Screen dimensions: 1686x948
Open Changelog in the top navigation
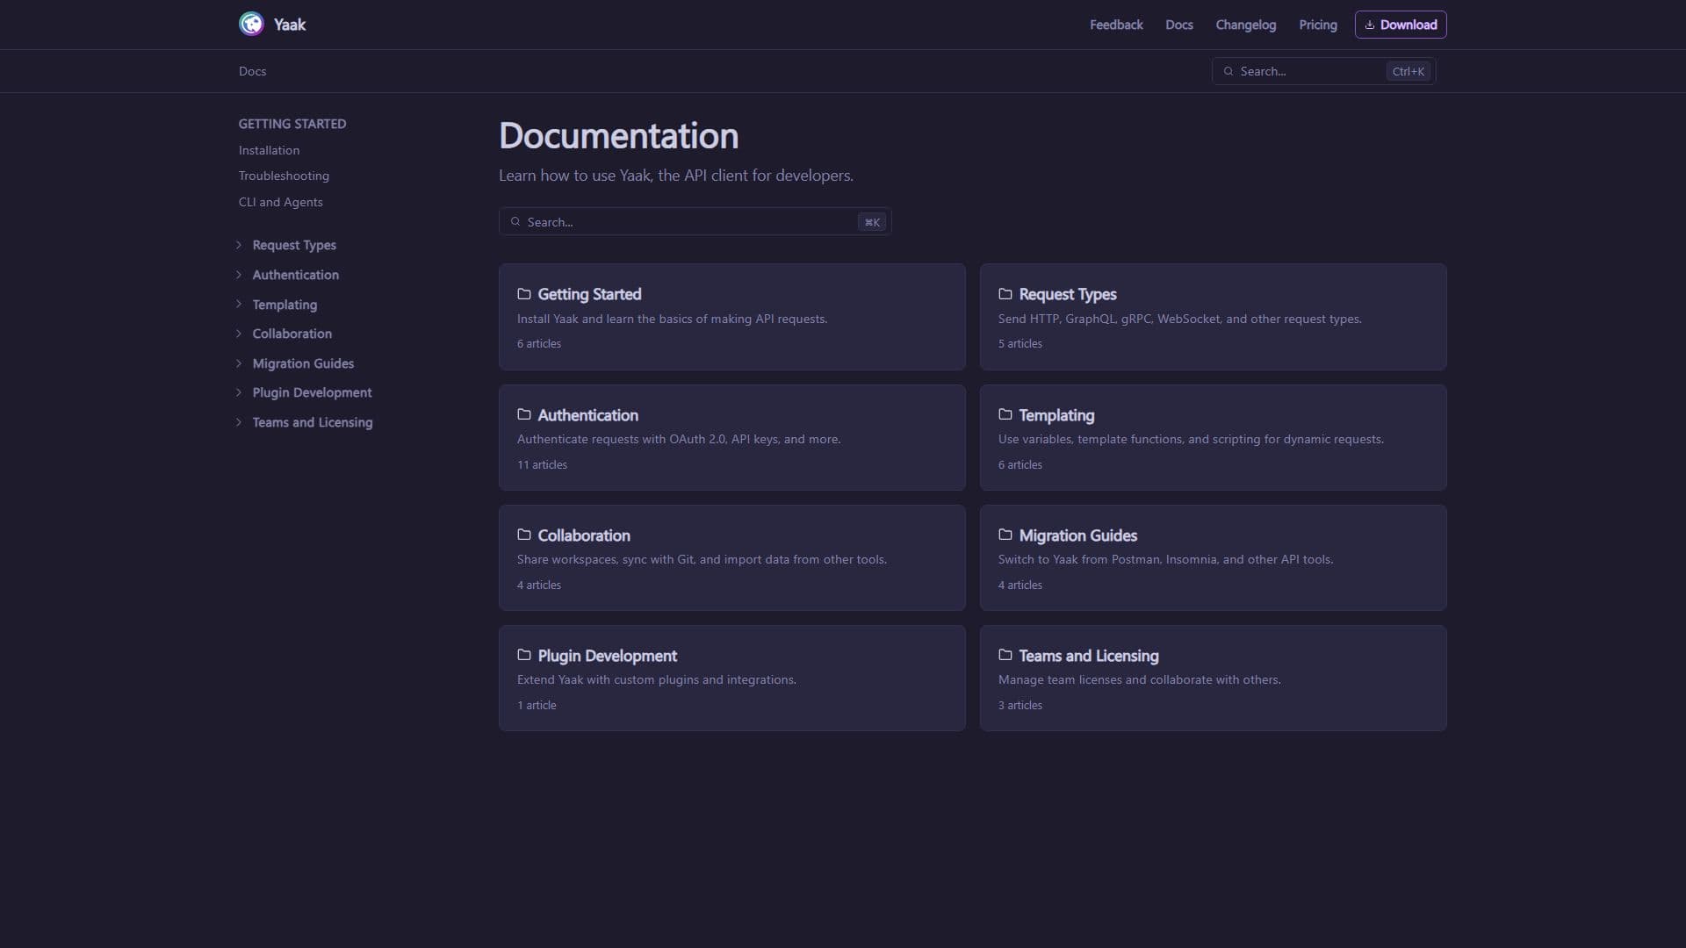coord(1245,25)
